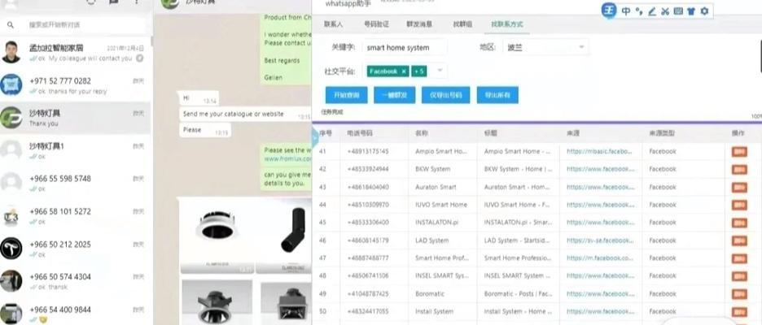Click avatar of +966 50 574 4304 chat
762x325 pixels.
(11, 281)
